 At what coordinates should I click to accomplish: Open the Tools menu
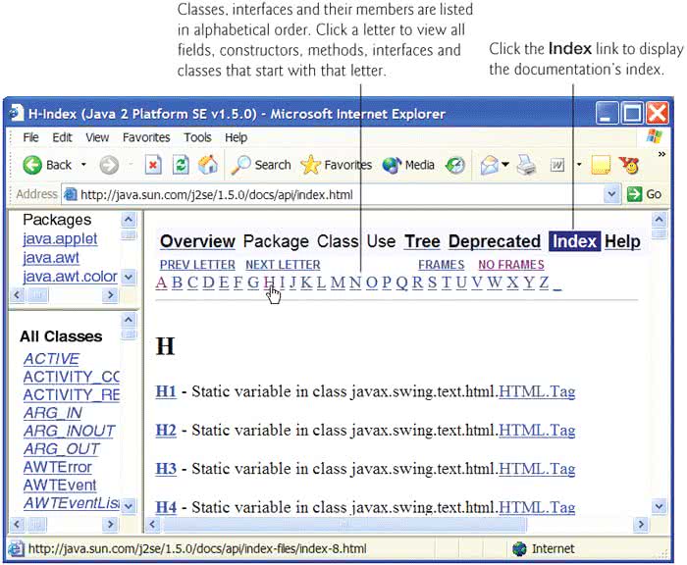point(197,137)
